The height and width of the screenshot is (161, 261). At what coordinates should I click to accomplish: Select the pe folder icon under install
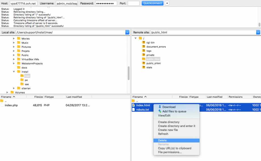(x=22, y=80)
